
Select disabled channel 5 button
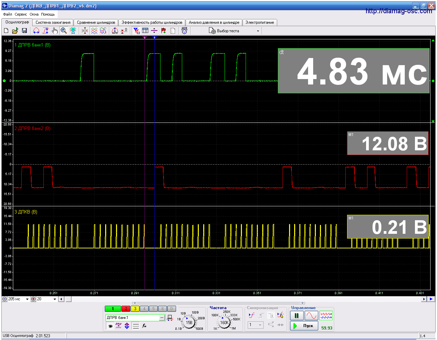pyautogui.click(x=153, y=309)
